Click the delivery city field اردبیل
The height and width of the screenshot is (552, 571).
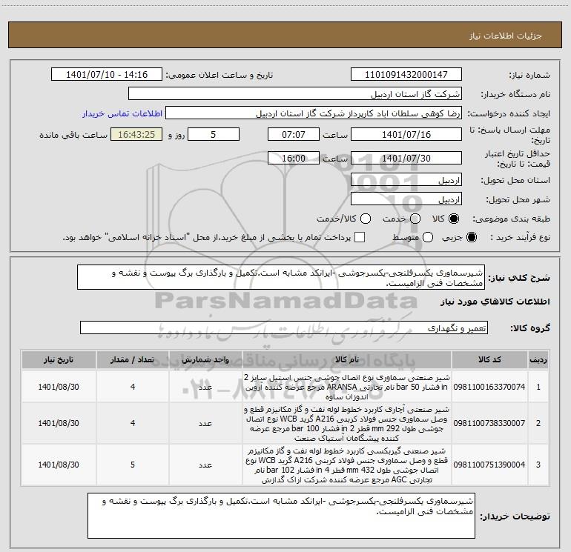tap(406, 199)
